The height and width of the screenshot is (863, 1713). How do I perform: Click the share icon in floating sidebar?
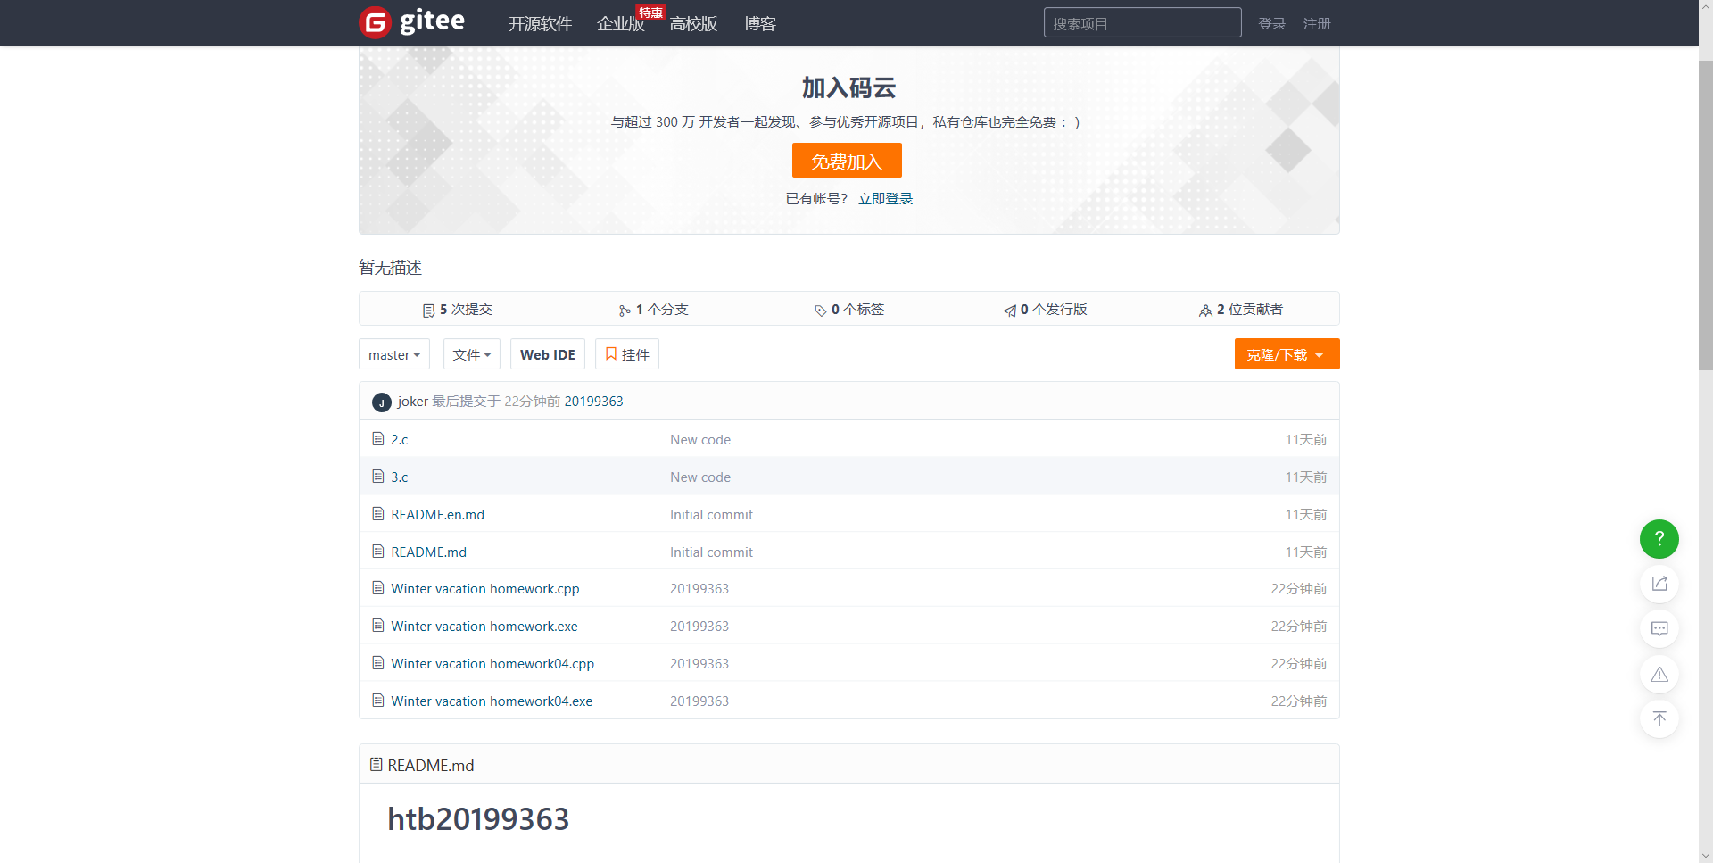click(x=1659, y=584)
